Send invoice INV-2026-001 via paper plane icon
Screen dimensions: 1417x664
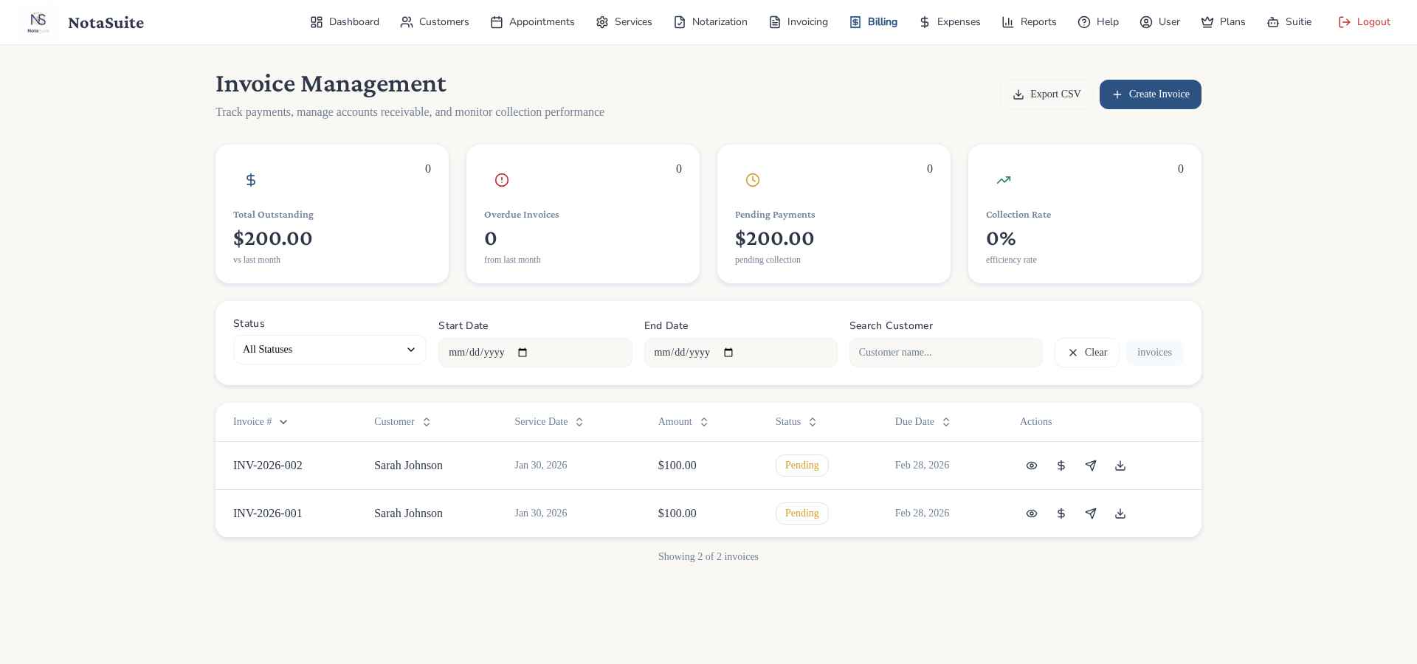click(x=1091, y=513)
